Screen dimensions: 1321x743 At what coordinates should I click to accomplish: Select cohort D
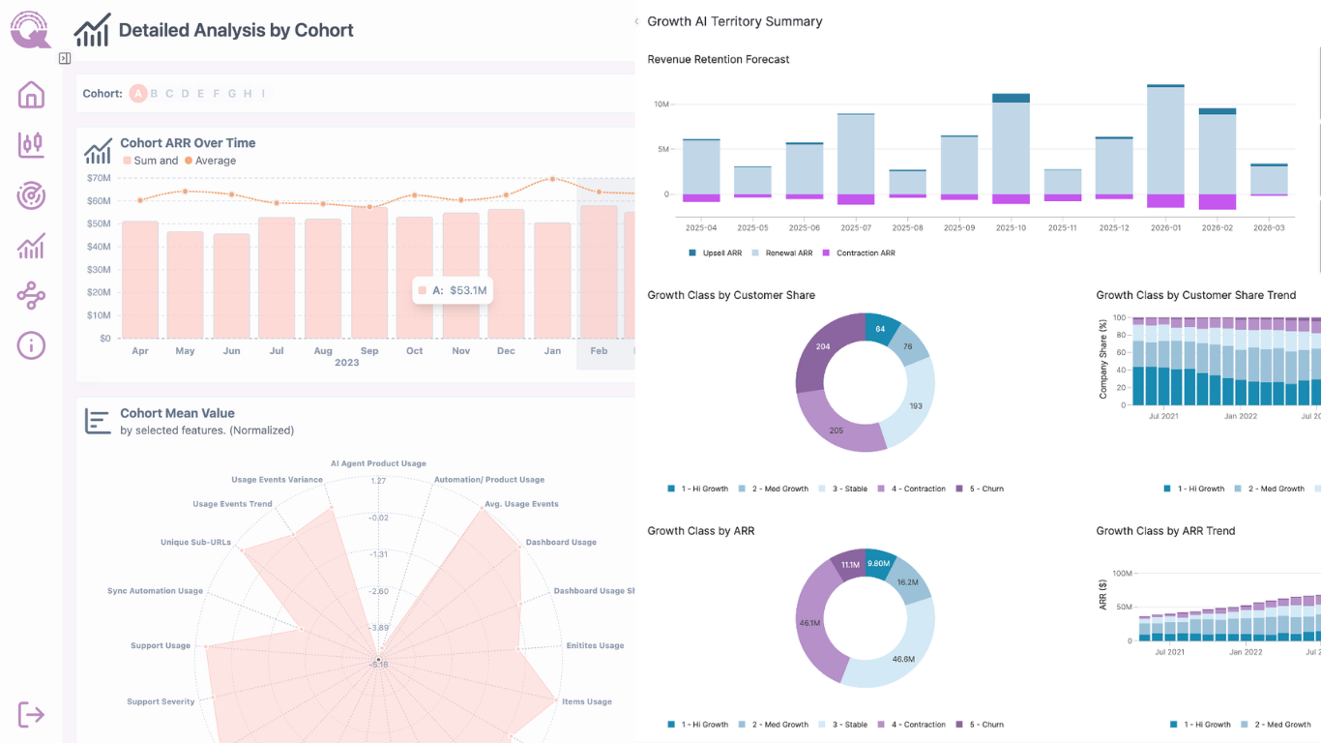tap(185, 94)
